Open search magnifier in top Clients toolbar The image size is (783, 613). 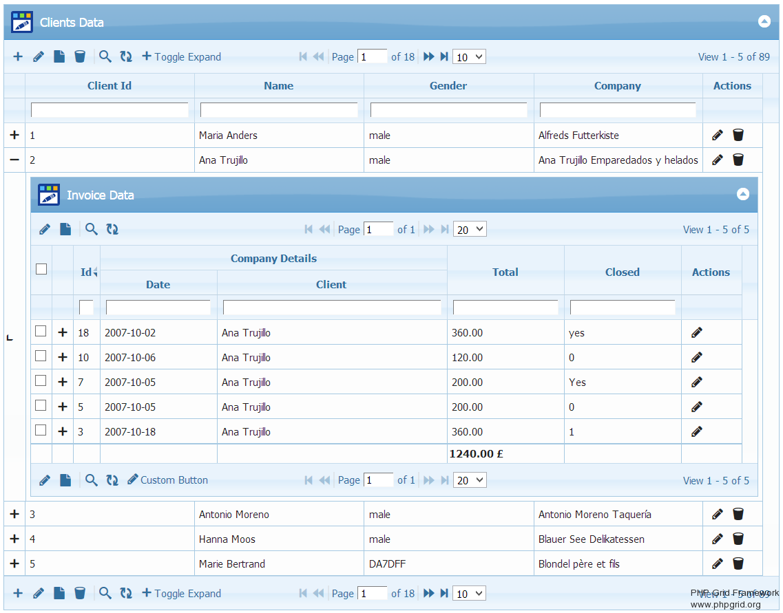click(105, 56)
